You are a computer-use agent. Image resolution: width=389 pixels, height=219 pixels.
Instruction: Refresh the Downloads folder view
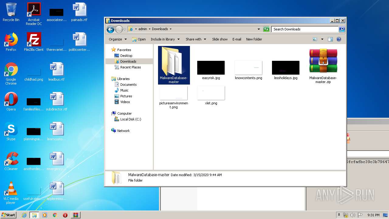coord(266,29)
